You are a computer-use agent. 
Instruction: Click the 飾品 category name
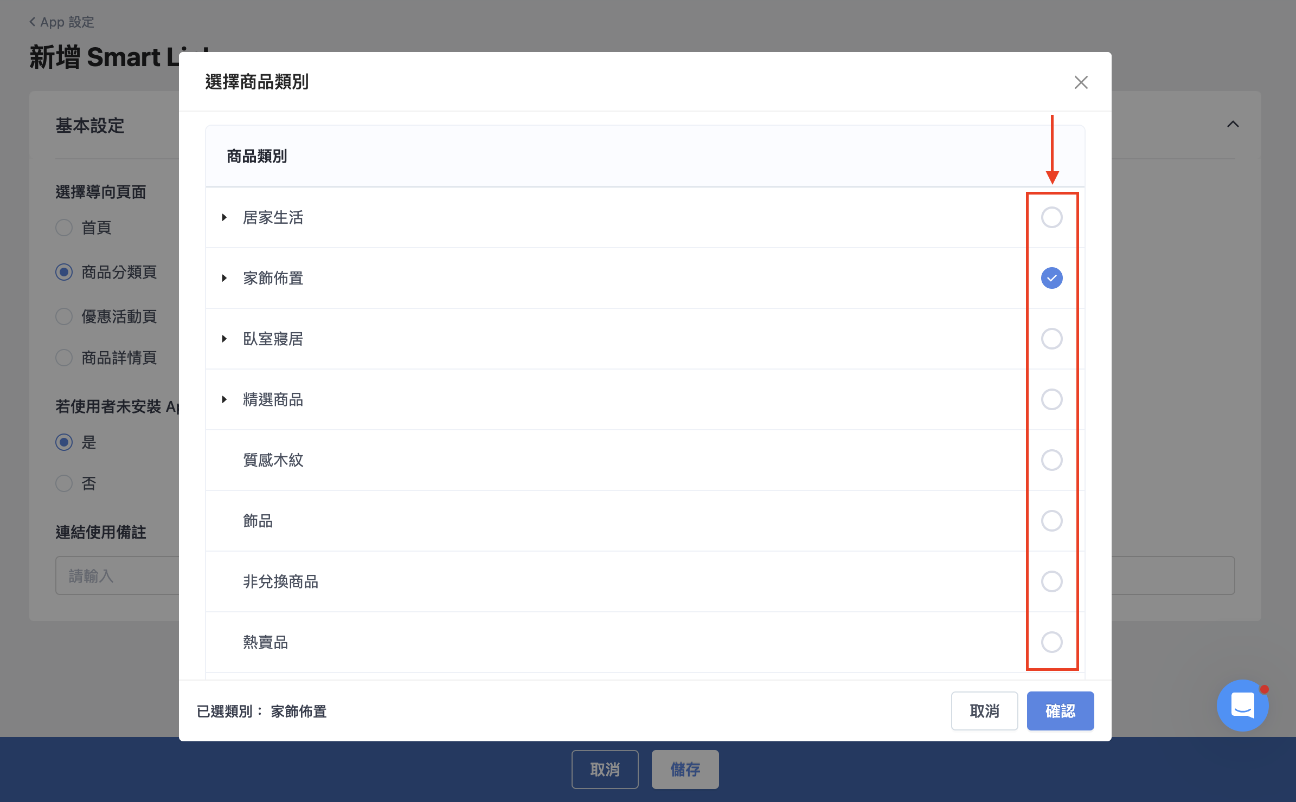[x=258, y=521]
